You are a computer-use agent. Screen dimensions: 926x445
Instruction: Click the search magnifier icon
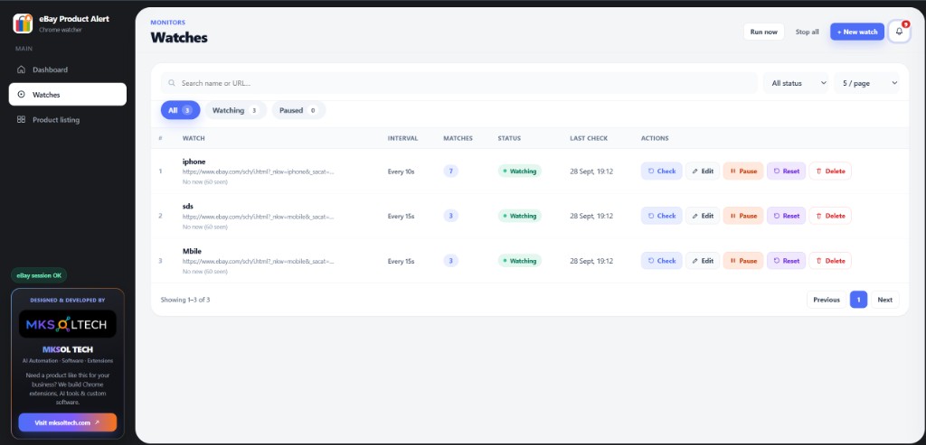(x=172, y=83)
